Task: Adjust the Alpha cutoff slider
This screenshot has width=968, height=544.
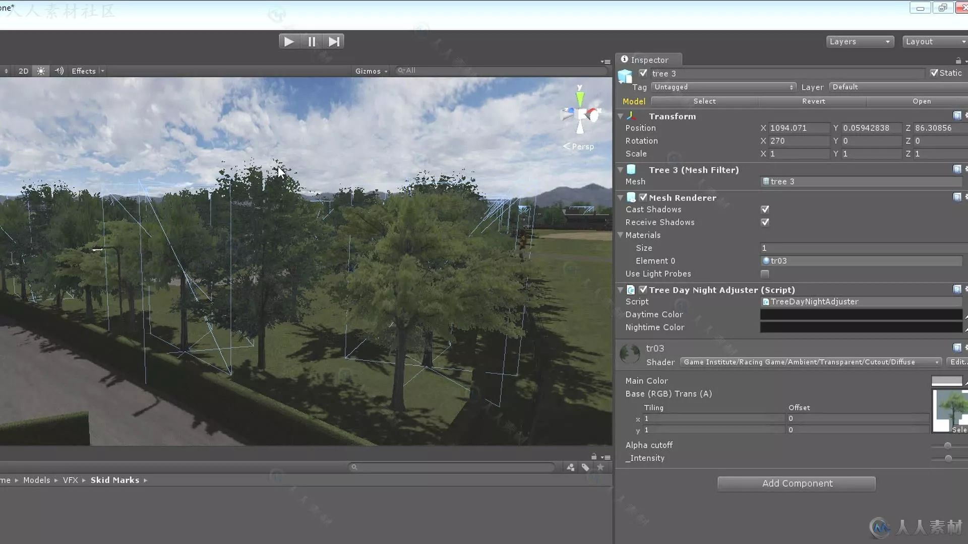Action: [948, 446]
